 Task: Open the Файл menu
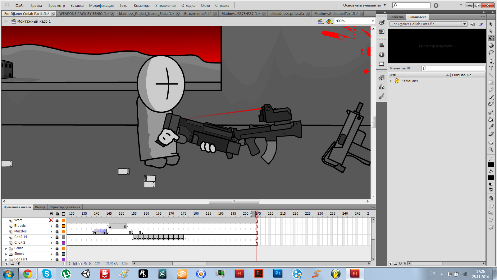click(20, 6)
